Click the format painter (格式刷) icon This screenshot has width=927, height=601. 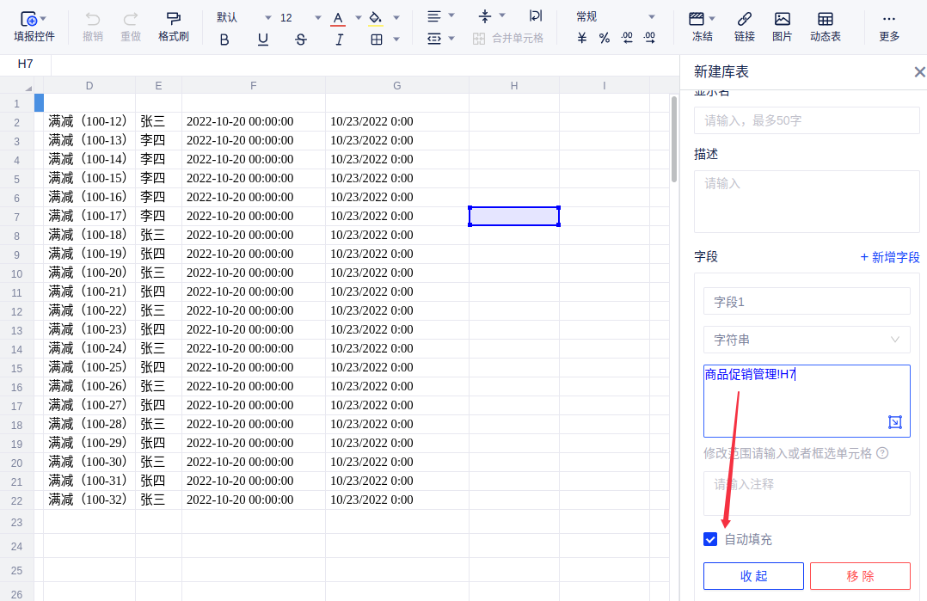[173, 18]
